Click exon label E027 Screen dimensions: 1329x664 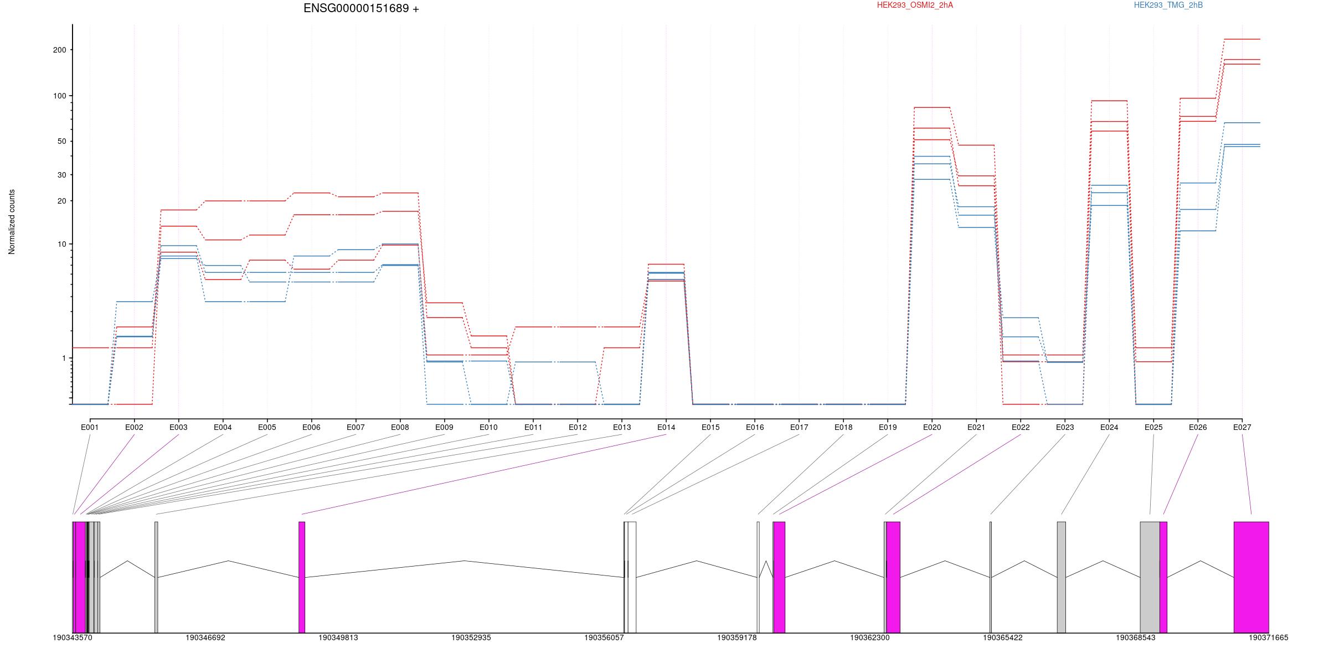1242,427
